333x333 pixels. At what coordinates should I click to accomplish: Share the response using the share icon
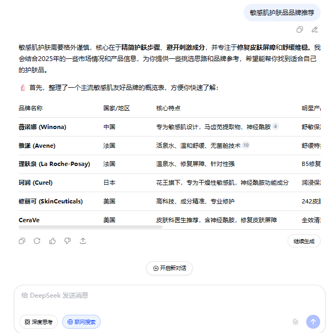(83, 241)
